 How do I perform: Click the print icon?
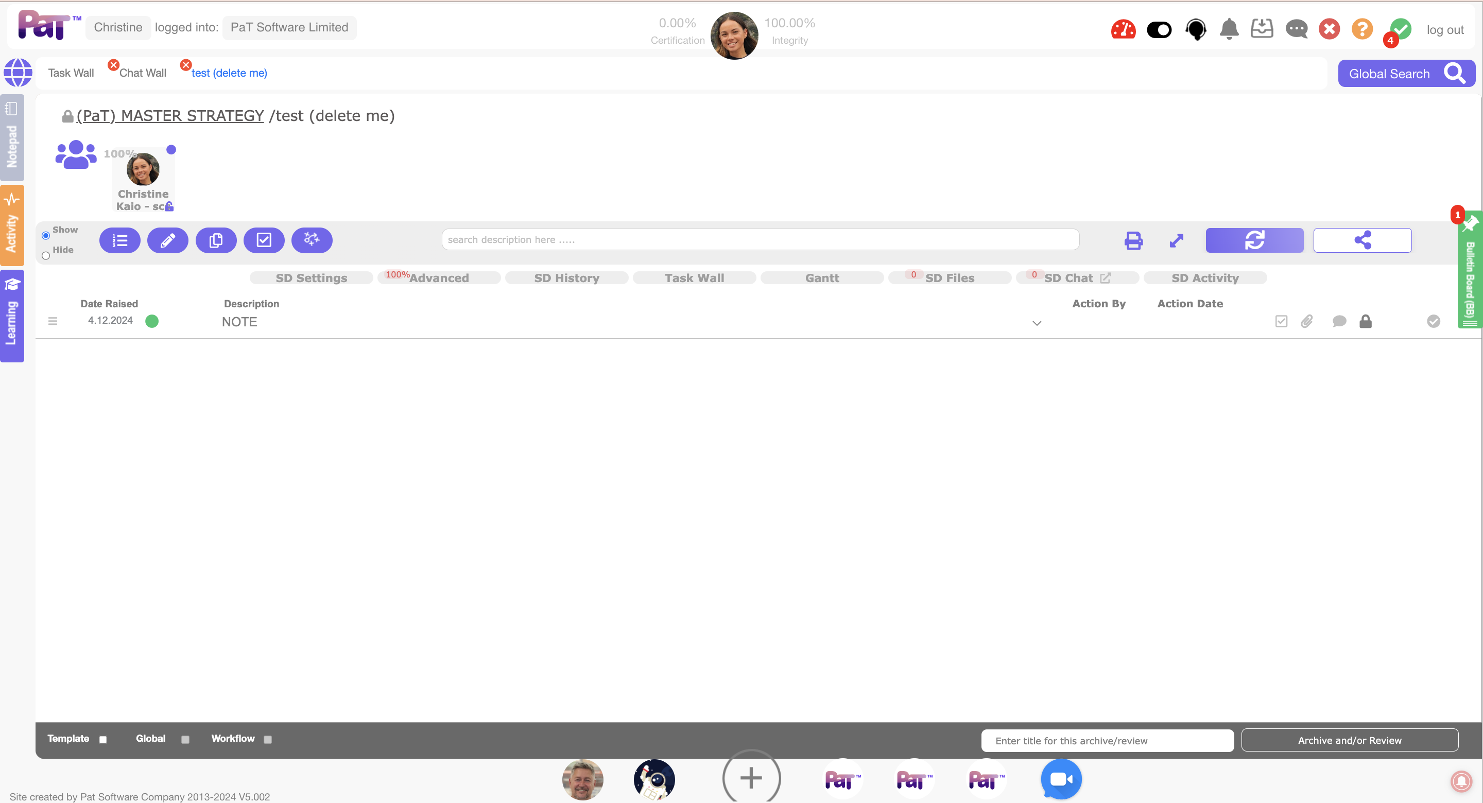pos(1133,240)
